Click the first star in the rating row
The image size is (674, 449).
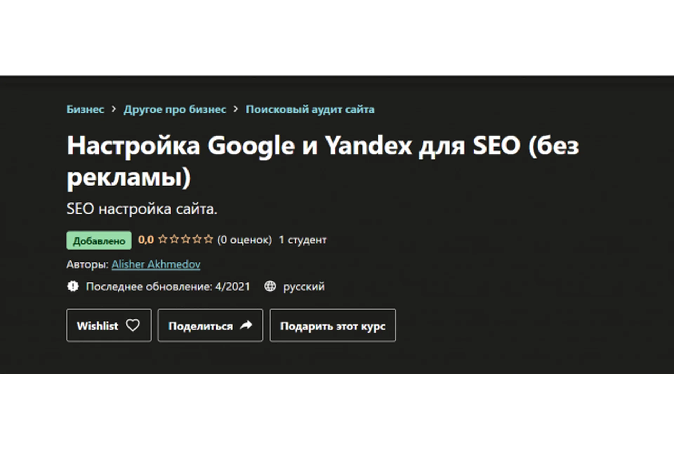click(163, 239)
